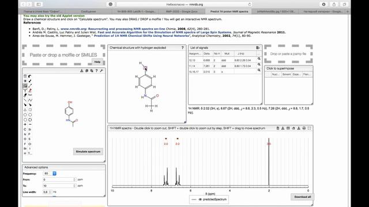Open Prediction of 1H NMR Chemical Shifts link

142,36
